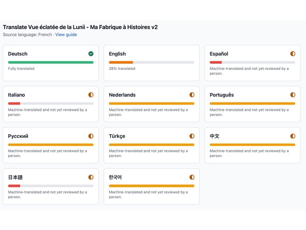306x230 pixels.
Task: Click the 日本語 progress bar
Action: [x=51, y=186]
